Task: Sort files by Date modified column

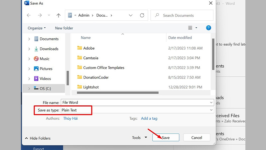Action: point(180,38)
